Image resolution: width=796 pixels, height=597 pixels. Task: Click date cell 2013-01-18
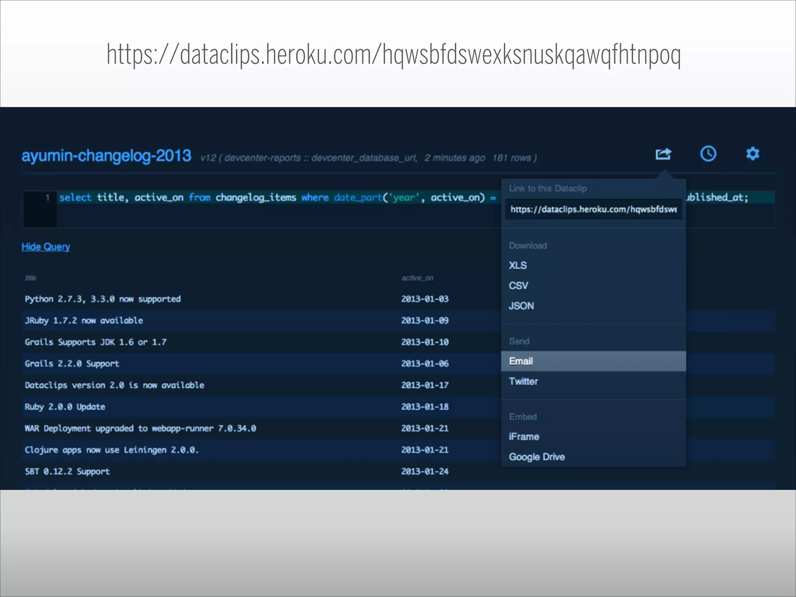[x=425, y=407]
